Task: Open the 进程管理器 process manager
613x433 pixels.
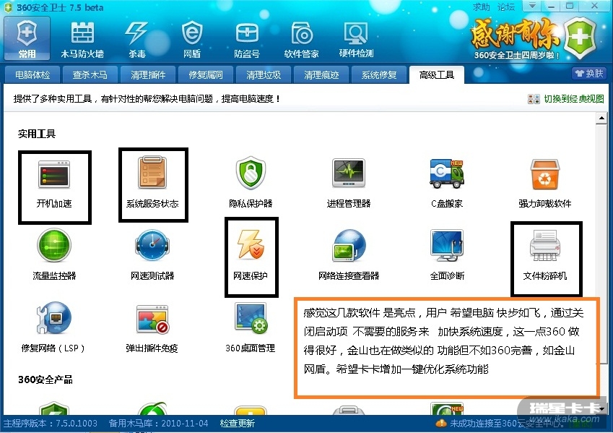Action: 349,182
